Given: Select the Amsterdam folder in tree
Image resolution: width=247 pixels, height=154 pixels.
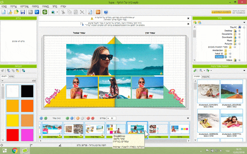Looking at the screenshot, I should pos(218,50).
